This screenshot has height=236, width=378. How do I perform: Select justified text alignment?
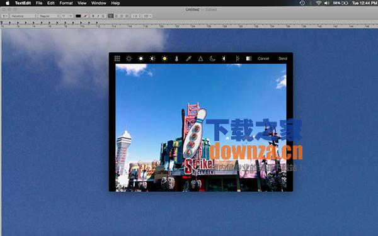(127, 16)
